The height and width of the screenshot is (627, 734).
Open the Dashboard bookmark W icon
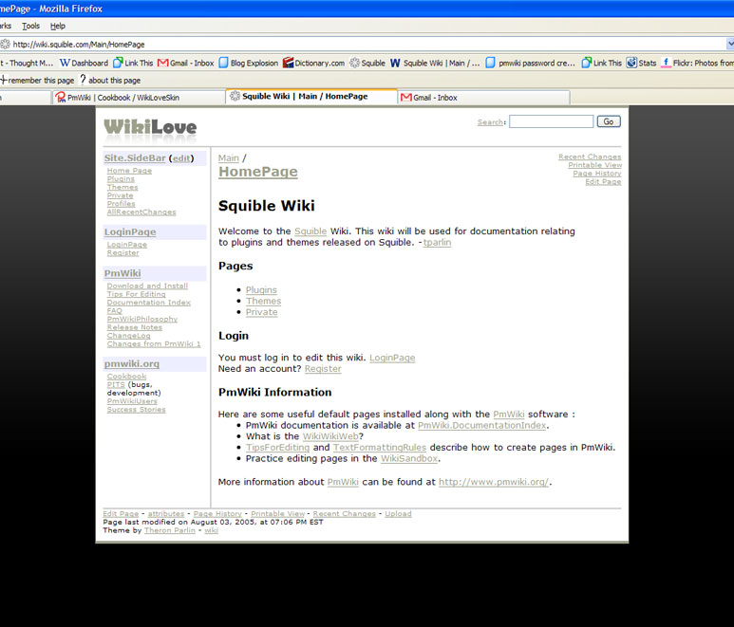click(65, 63)
